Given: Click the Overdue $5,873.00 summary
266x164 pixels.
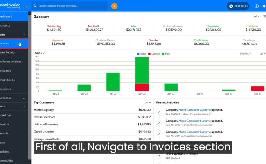Looking at the screenshot, I should click(153, 42).
